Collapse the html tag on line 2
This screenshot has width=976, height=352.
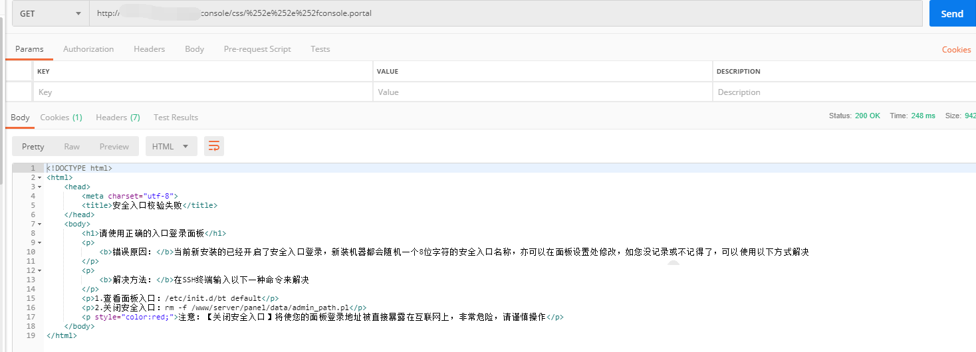coord(39,178)
